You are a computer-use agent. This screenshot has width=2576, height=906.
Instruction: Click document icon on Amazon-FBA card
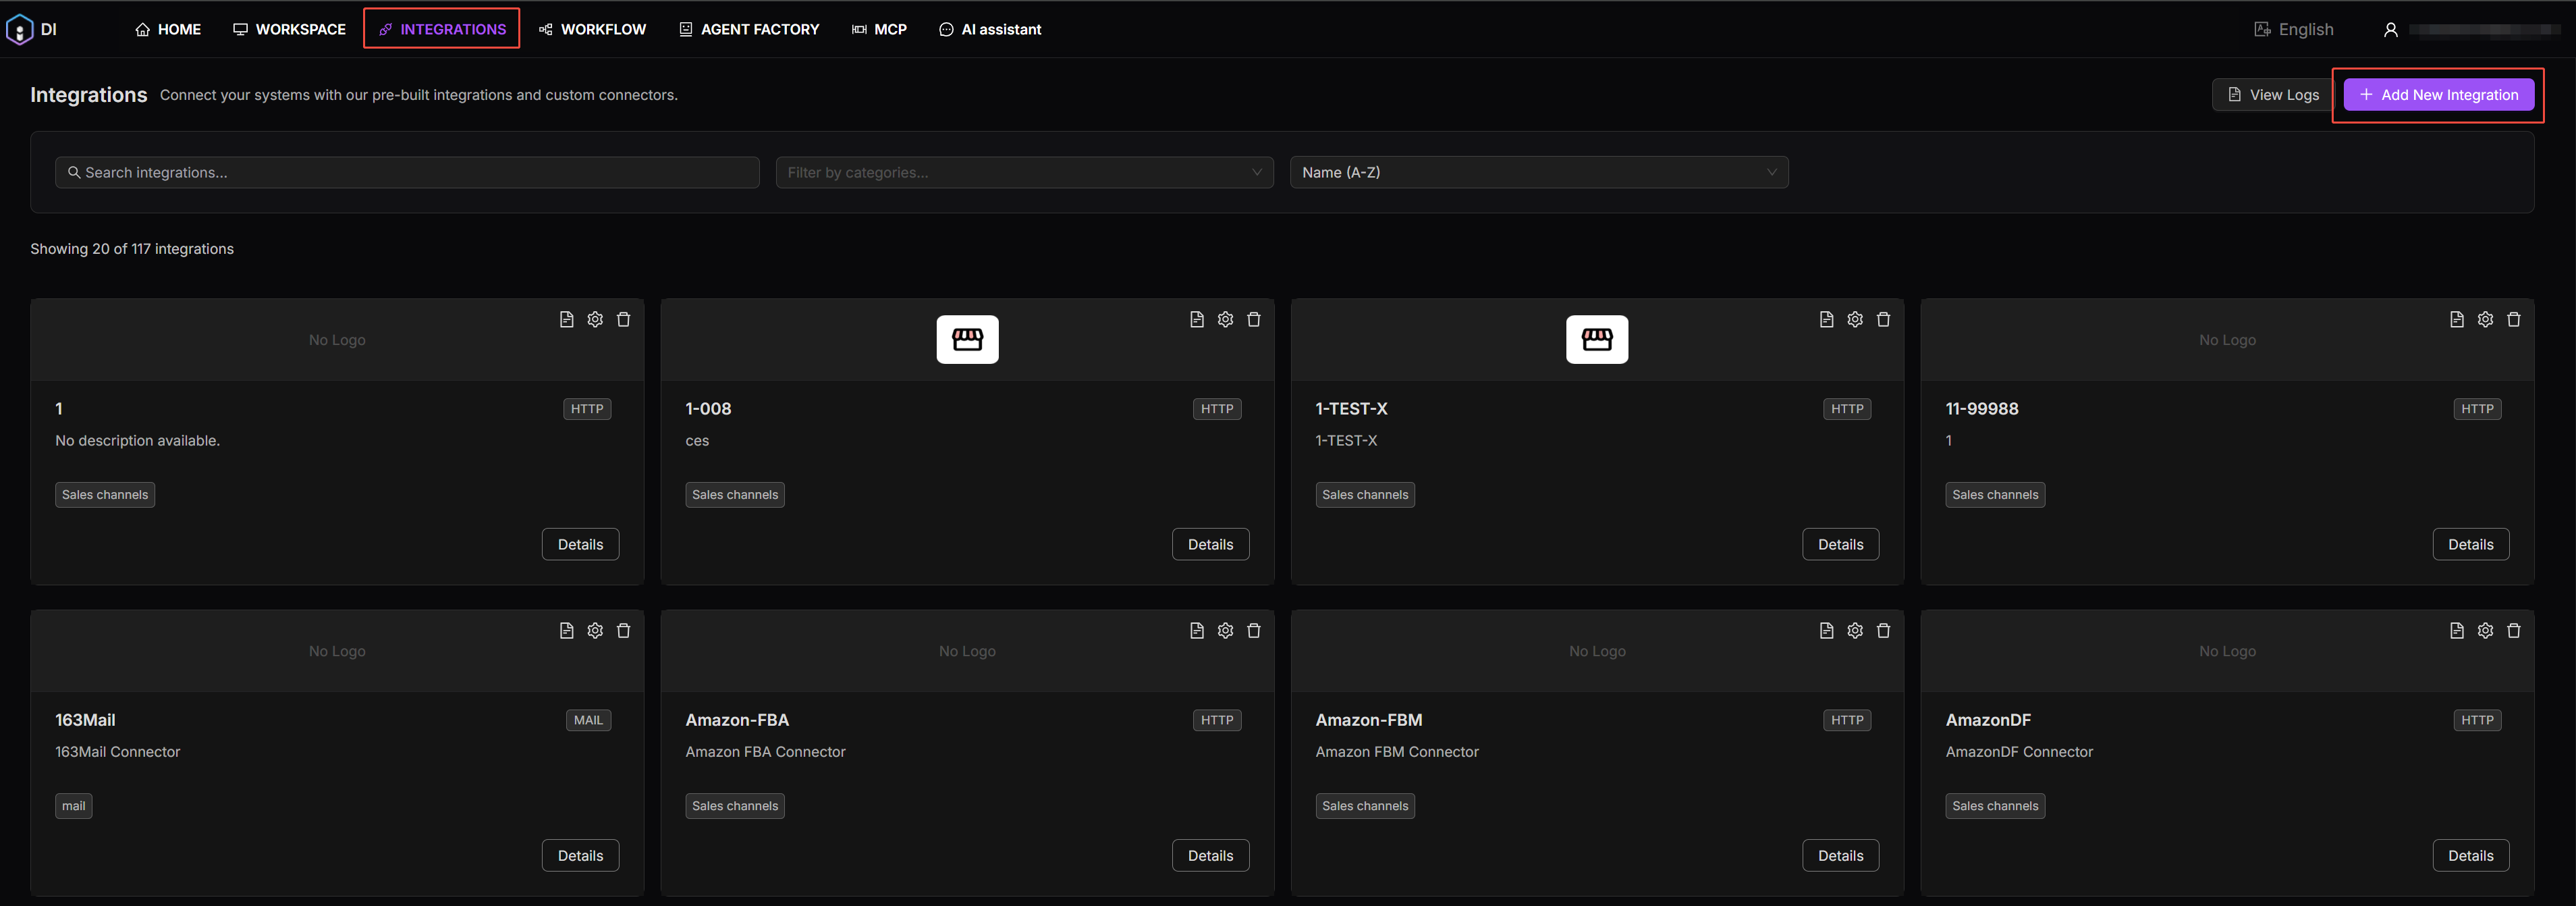pos(1196,630)
